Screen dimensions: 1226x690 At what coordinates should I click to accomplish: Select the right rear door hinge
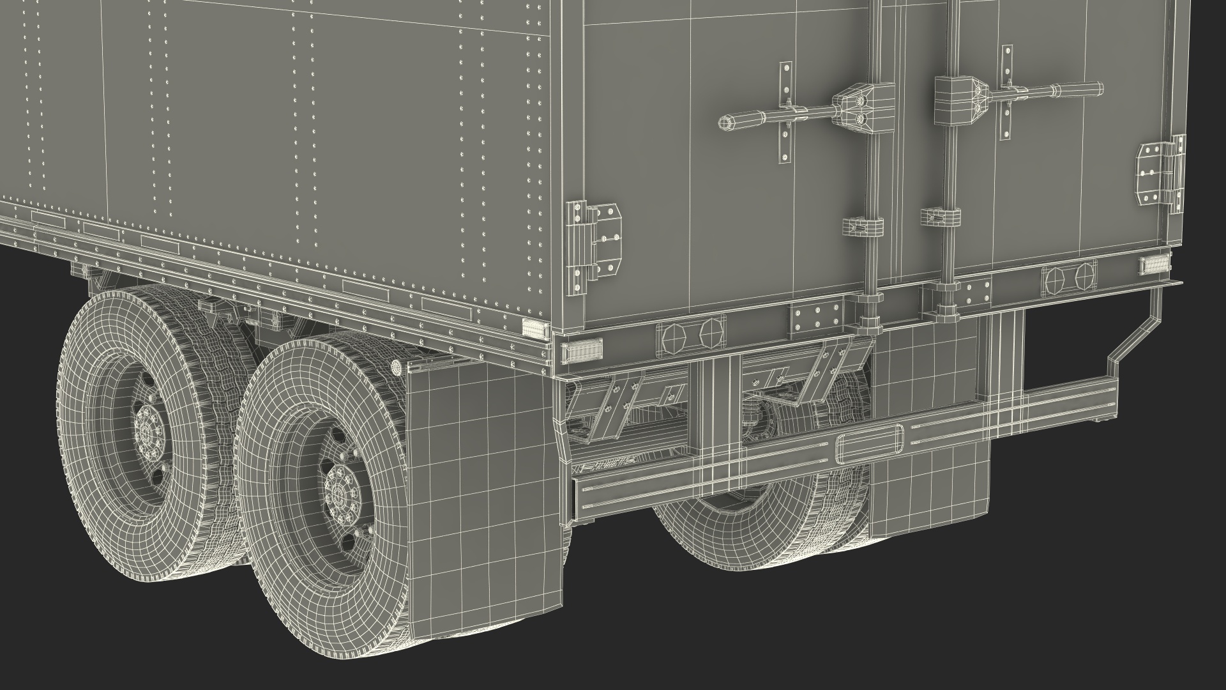click(1161, 175)
